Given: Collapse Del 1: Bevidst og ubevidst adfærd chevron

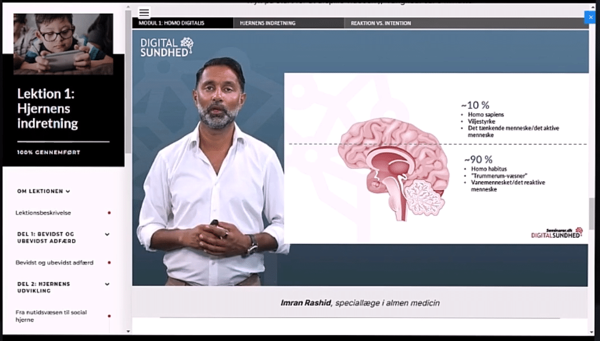Looking at the screenshot, I should pos(107,235).
